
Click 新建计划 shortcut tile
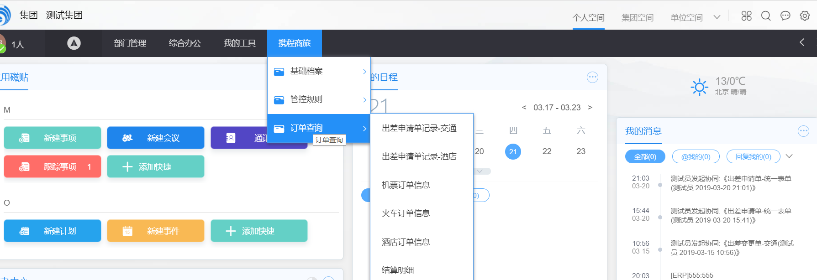(53, 231)
